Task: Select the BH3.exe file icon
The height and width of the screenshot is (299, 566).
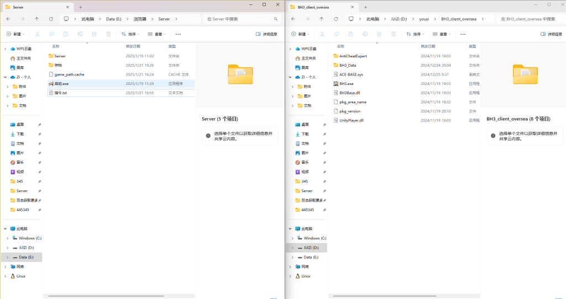Action: point(336,83)
